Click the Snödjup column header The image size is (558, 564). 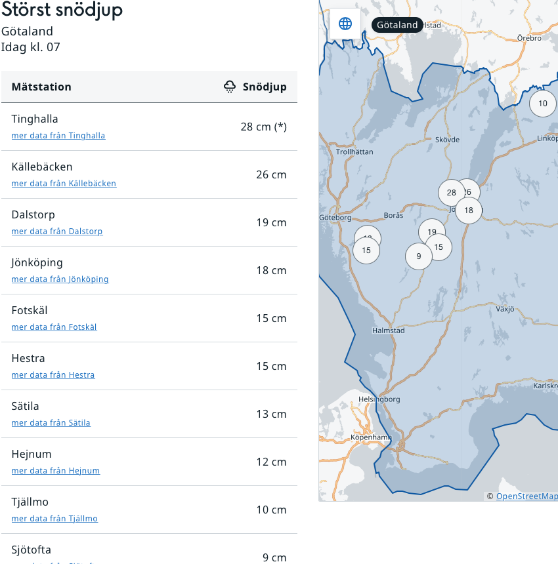tap(265, 87)
